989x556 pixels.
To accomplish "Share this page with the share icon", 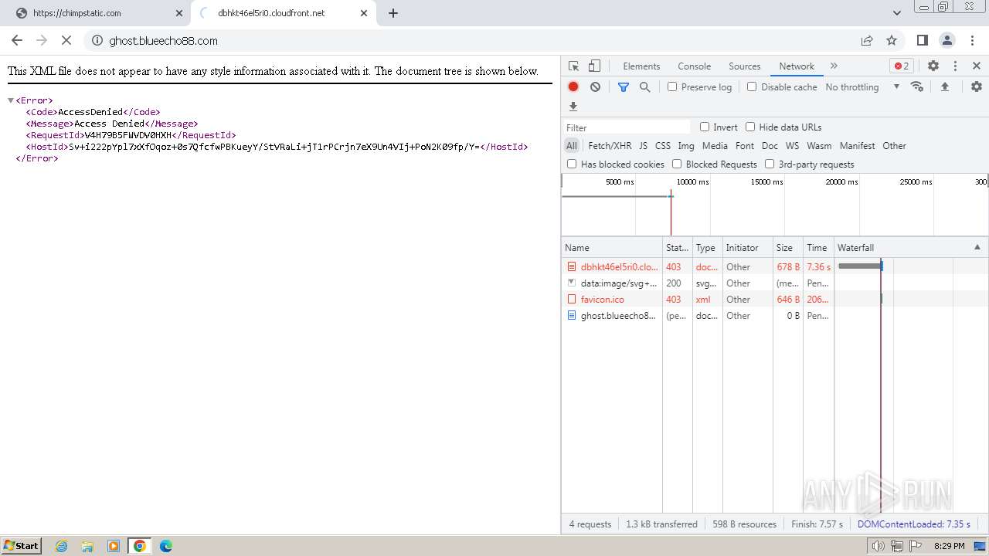I will tap(867, 40).
